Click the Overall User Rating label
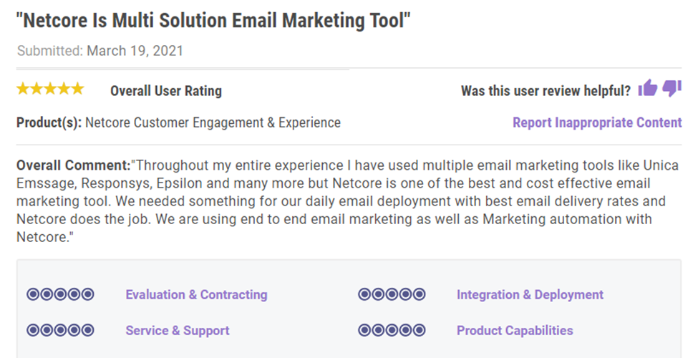 [x=166, y=91]
